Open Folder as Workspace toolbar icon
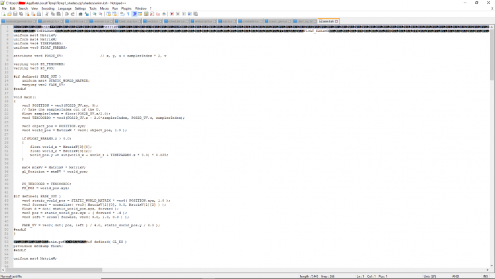 point(158,14)
